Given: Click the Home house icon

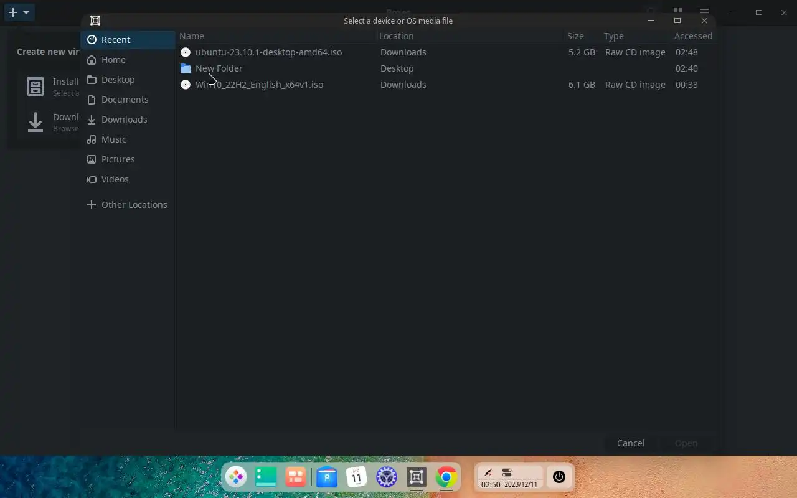Looking at the screenshot, I should (92, 60).
